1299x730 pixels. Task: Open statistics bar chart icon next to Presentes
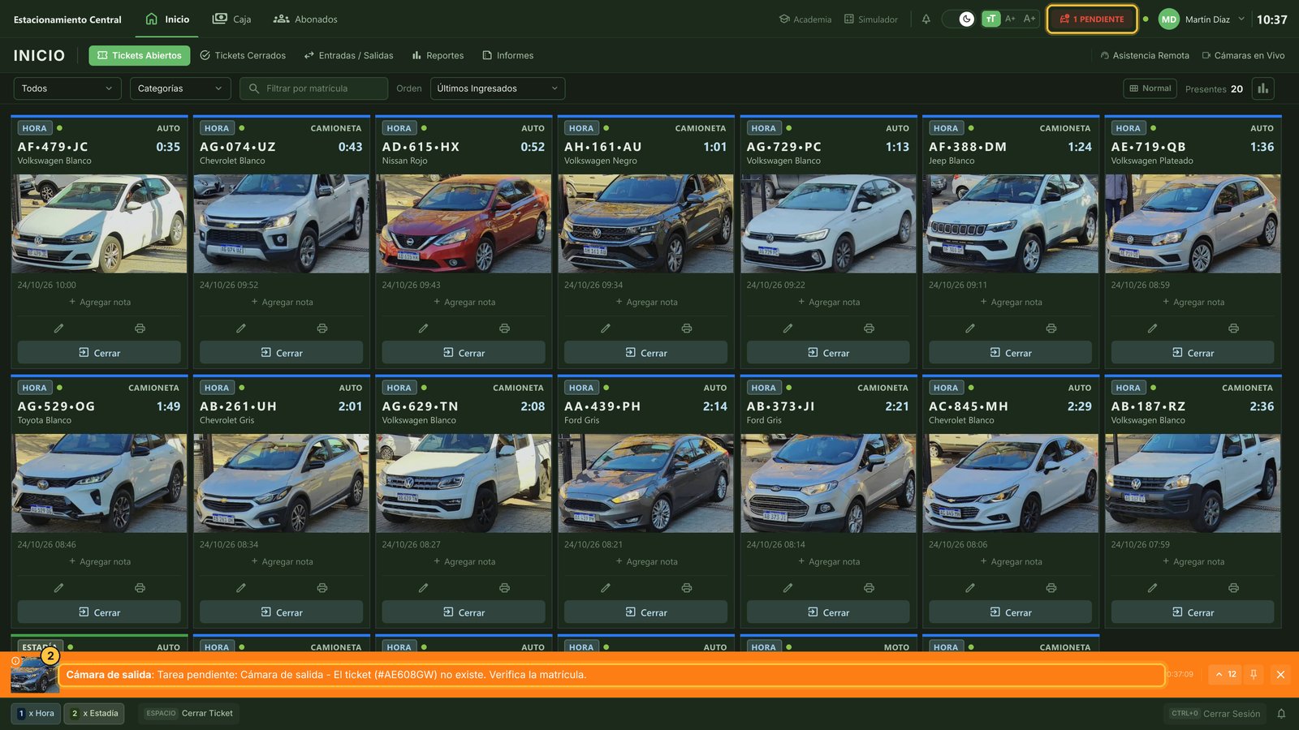(x=1262, y=88)
